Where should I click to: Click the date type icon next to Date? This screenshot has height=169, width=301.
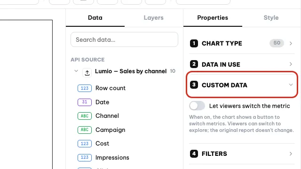pyautogui.click(x=85, y=102)
